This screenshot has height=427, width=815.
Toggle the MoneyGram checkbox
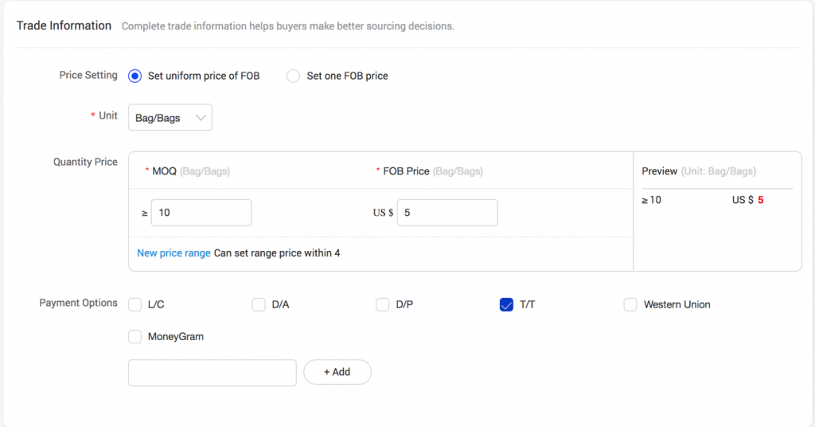point(135,337)
